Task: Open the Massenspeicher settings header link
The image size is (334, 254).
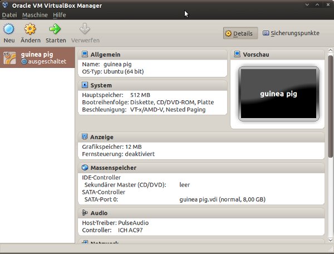Action: tap(114, 168)
